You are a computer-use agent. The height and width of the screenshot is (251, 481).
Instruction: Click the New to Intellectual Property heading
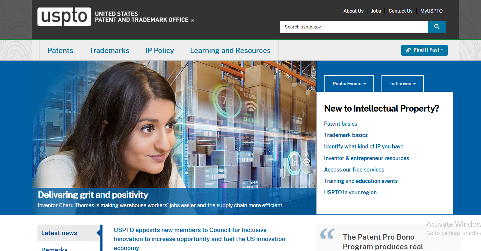click(x=382, y=108)
